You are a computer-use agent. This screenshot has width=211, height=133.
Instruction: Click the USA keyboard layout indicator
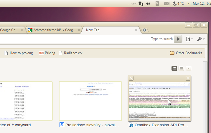(x=134, y=4)
